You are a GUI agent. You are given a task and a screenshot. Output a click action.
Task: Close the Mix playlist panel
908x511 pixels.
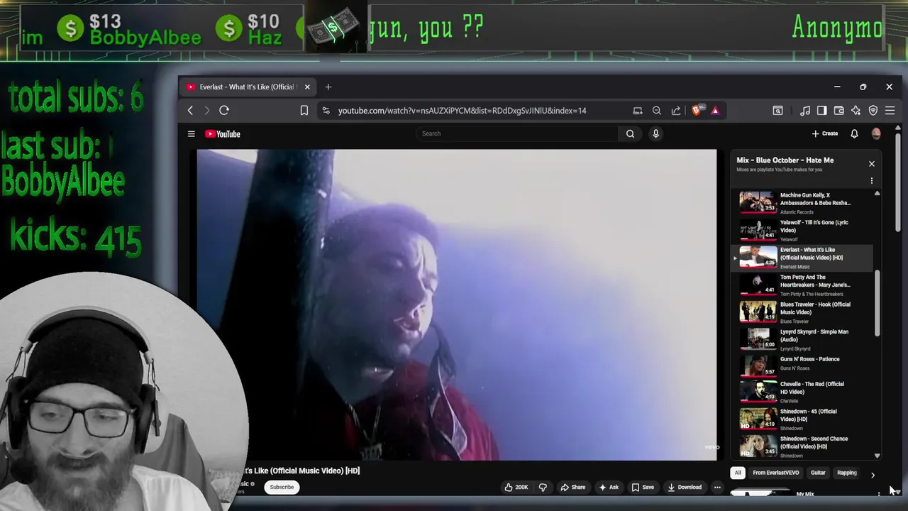(872, 164)
